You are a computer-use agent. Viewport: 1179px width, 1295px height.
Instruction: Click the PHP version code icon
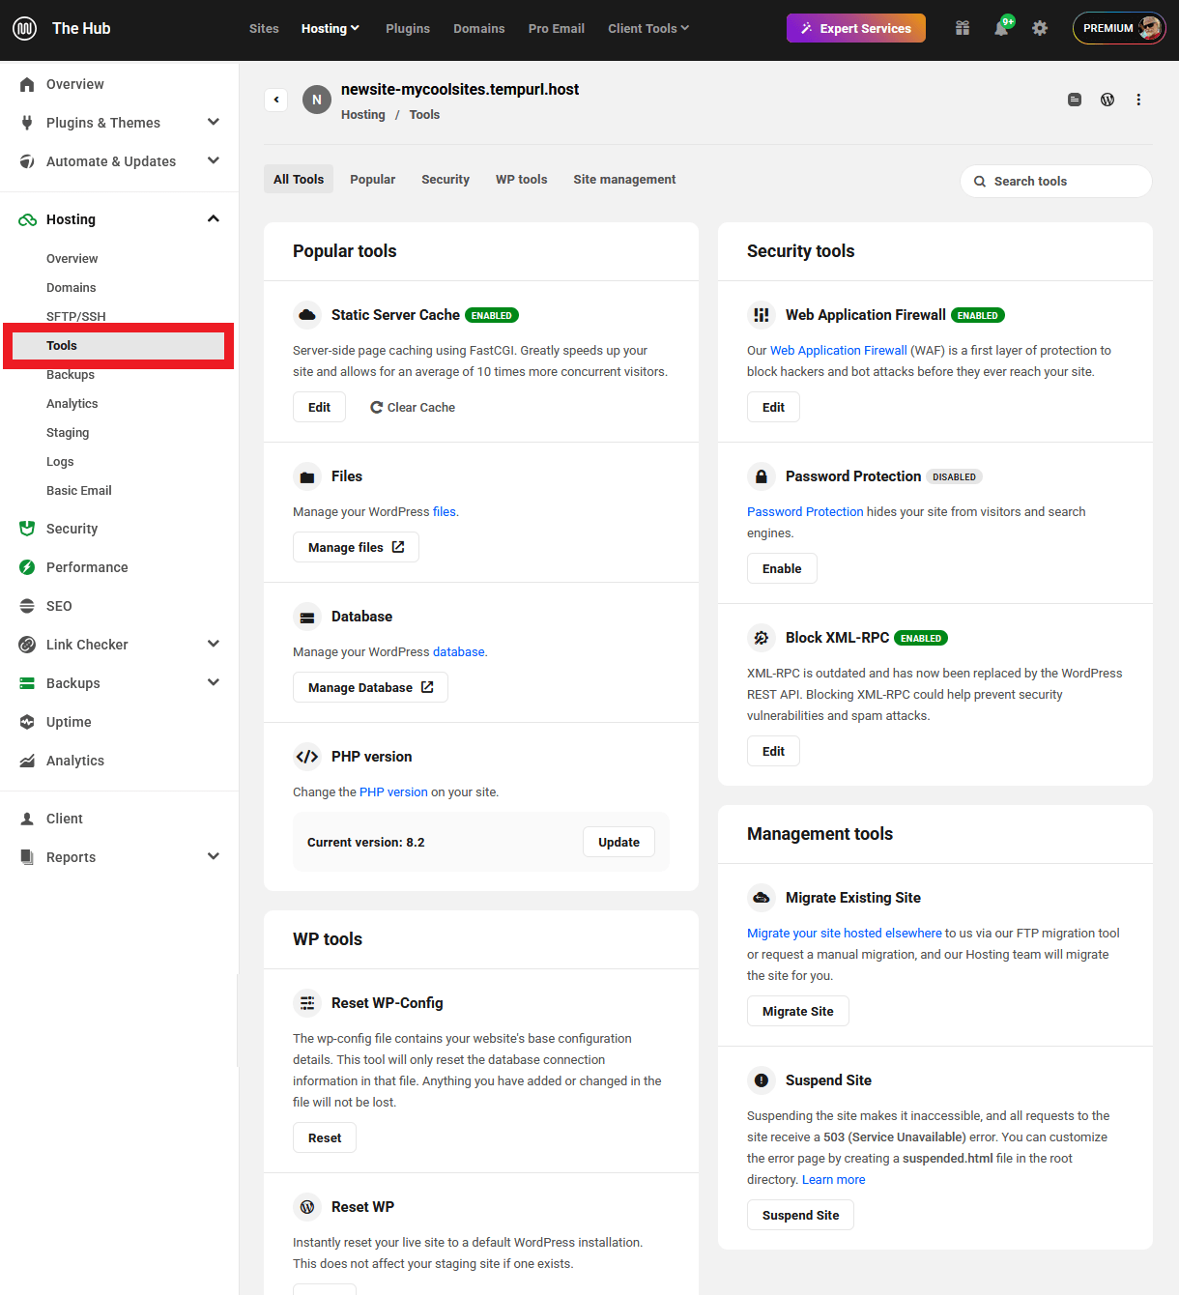coord(307,757)
